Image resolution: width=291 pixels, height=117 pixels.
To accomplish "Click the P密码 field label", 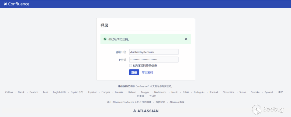I will click(123, 60).
